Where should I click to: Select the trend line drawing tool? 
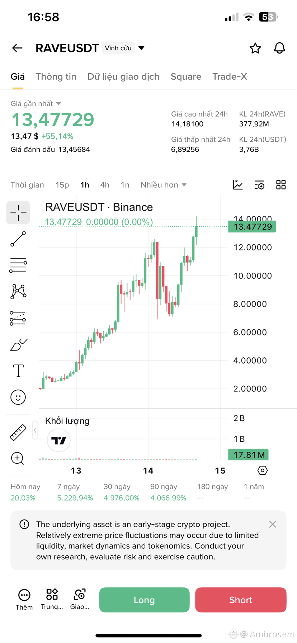(18, 239)
